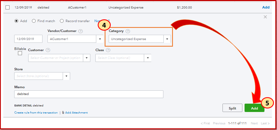Image resolution: width=277 pixels, height=130 pixels.
Task: Click the help icon beside Category
Action: 128,31
